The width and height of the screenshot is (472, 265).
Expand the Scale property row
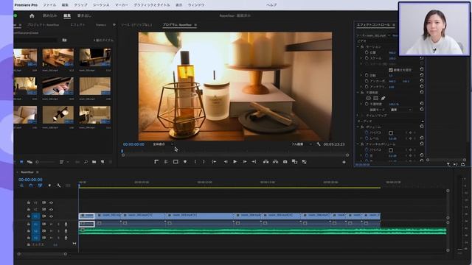point(361,58)
